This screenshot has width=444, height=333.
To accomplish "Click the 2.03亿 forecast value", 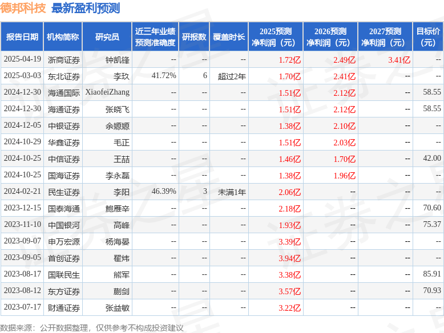I will tap(344, 143).
